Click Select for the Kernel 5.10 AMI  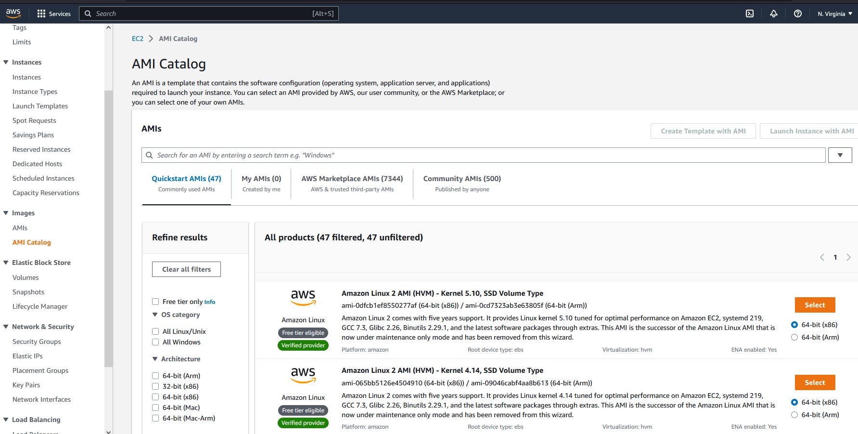point(815,305)
